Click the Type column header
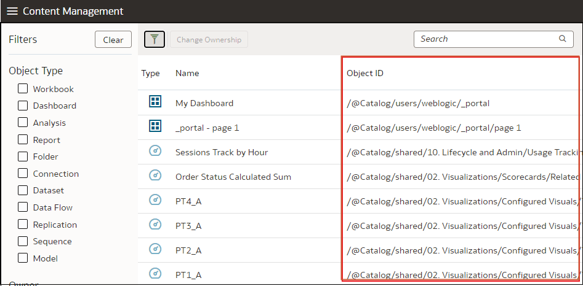 [151, 74]
